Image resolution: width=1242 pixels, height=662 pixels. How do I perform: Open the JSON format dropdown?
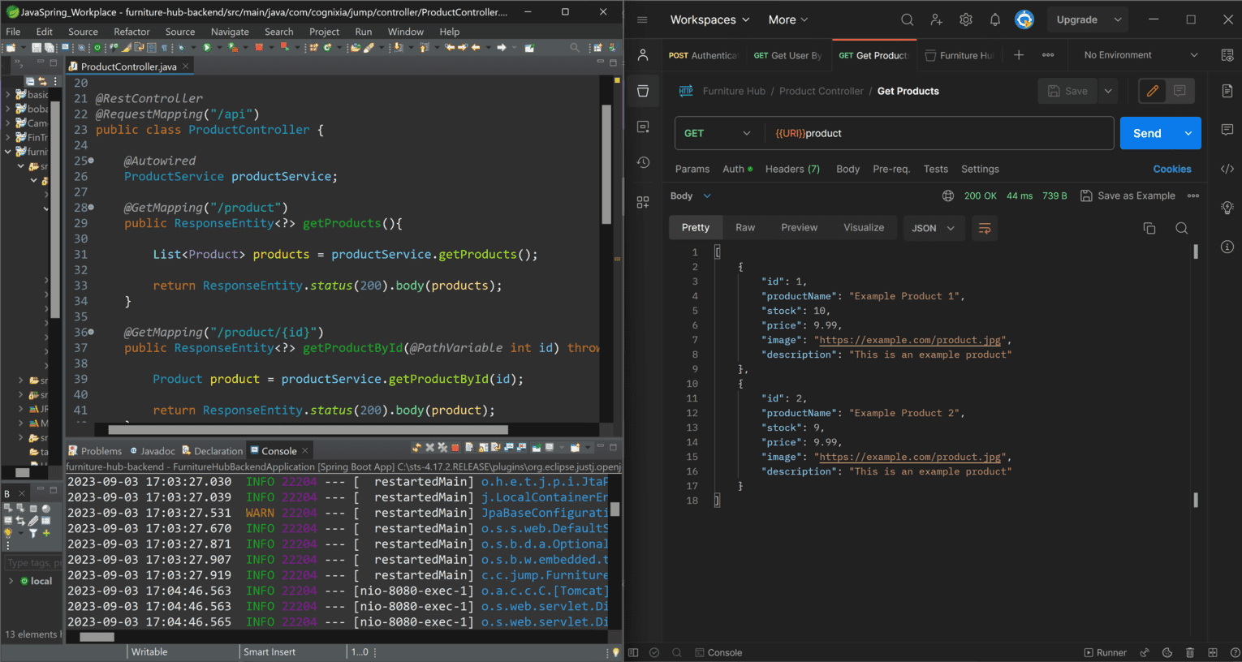pos(934,228)
